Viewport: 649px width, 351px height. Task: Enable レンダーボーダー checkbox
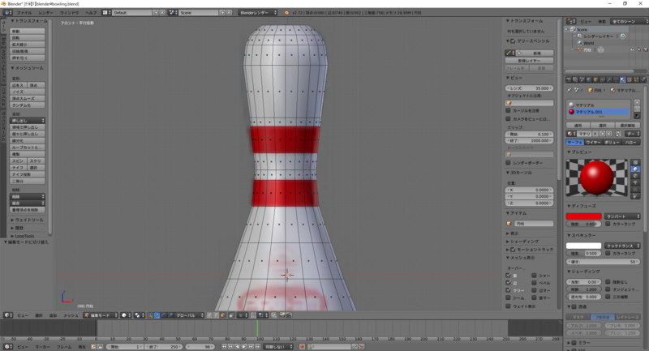(509, 162)
